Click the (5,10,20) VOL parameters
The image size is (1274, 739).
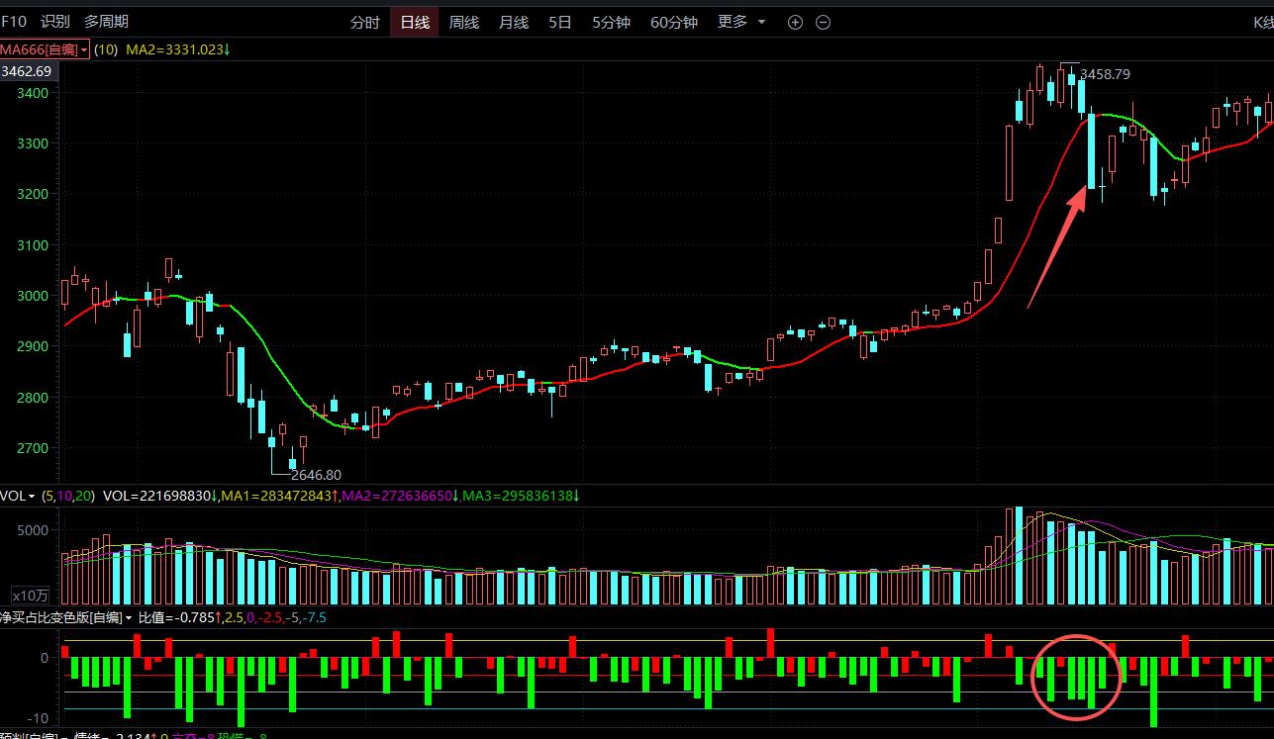pyautogui.click(x=68, y=496)
